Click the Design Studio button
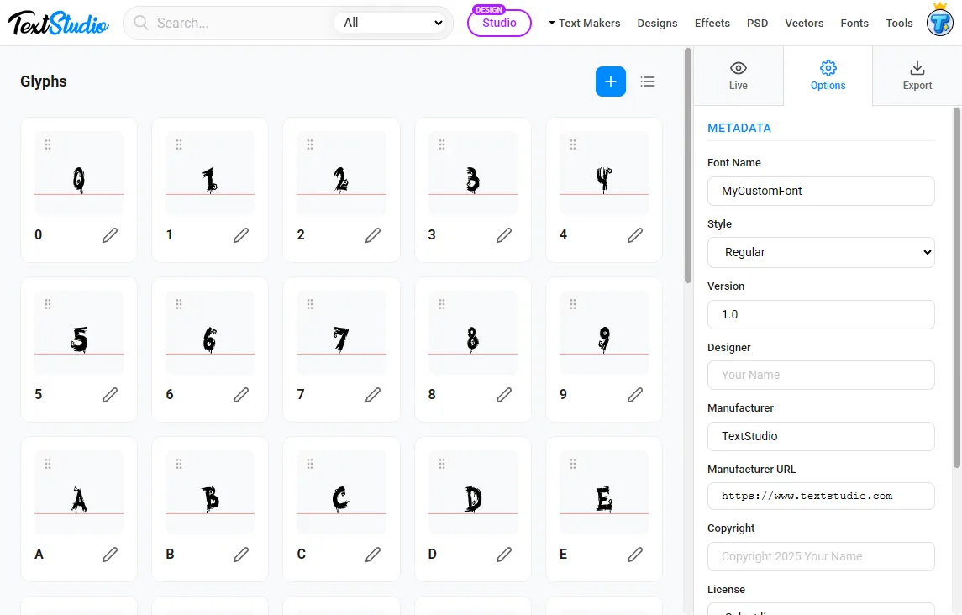 pyautogui.click(x=499, y=23)
